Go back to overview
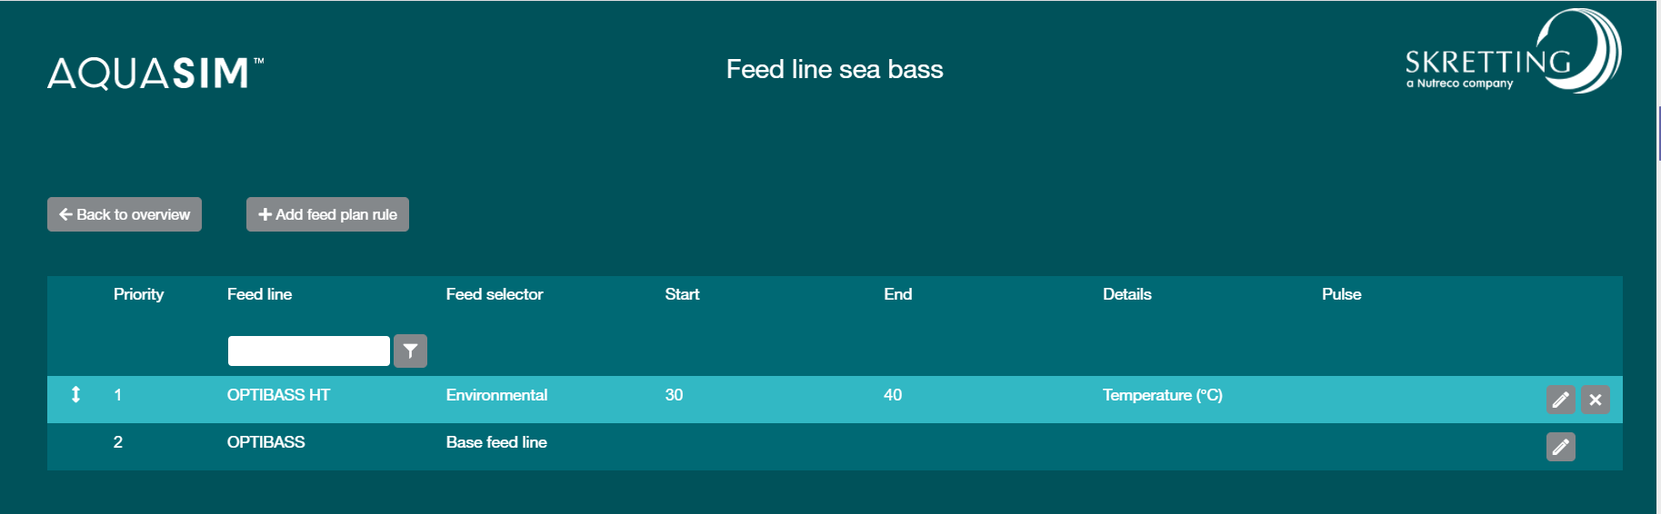The image size is (1661, 514). (x=125, y=214)
